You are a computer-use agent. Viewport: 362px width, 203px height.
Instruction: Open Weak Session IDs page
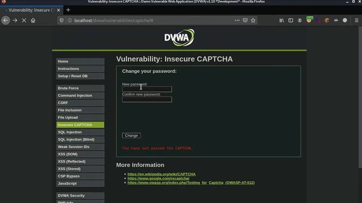(x=80, y=147)
